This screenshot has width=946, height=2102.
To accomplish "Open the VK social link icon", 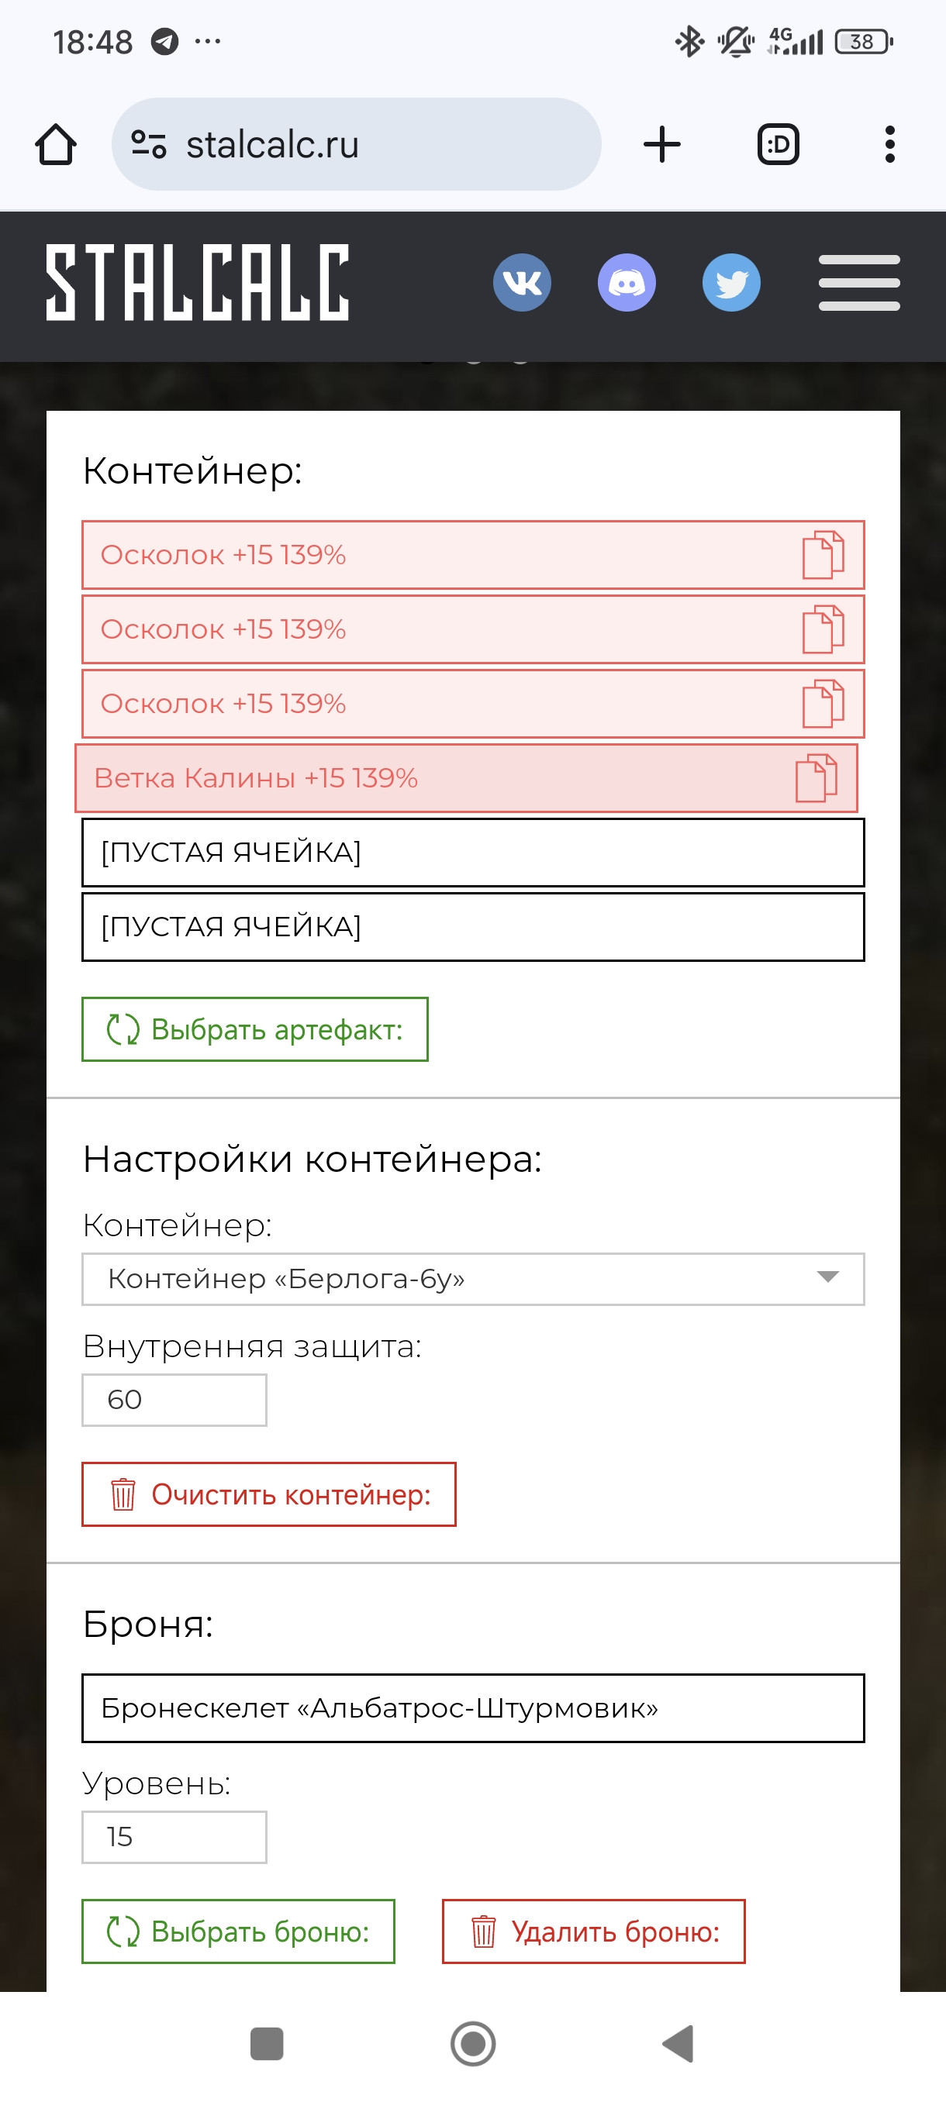I will point(522,282).
